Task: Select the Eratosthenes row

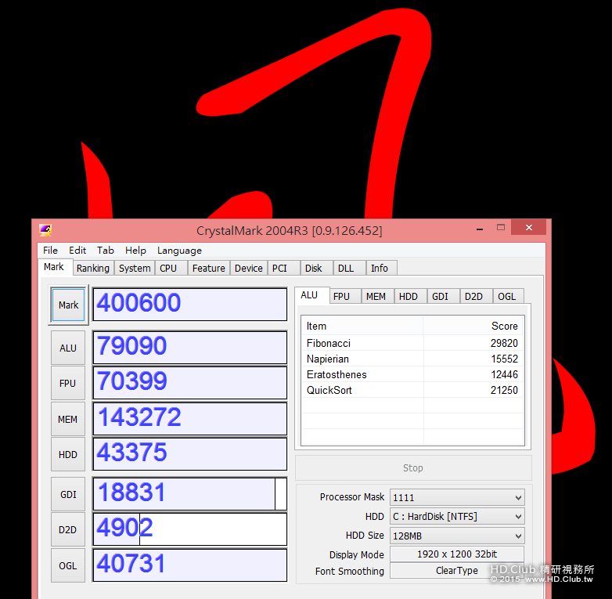Action: point(412,374)
